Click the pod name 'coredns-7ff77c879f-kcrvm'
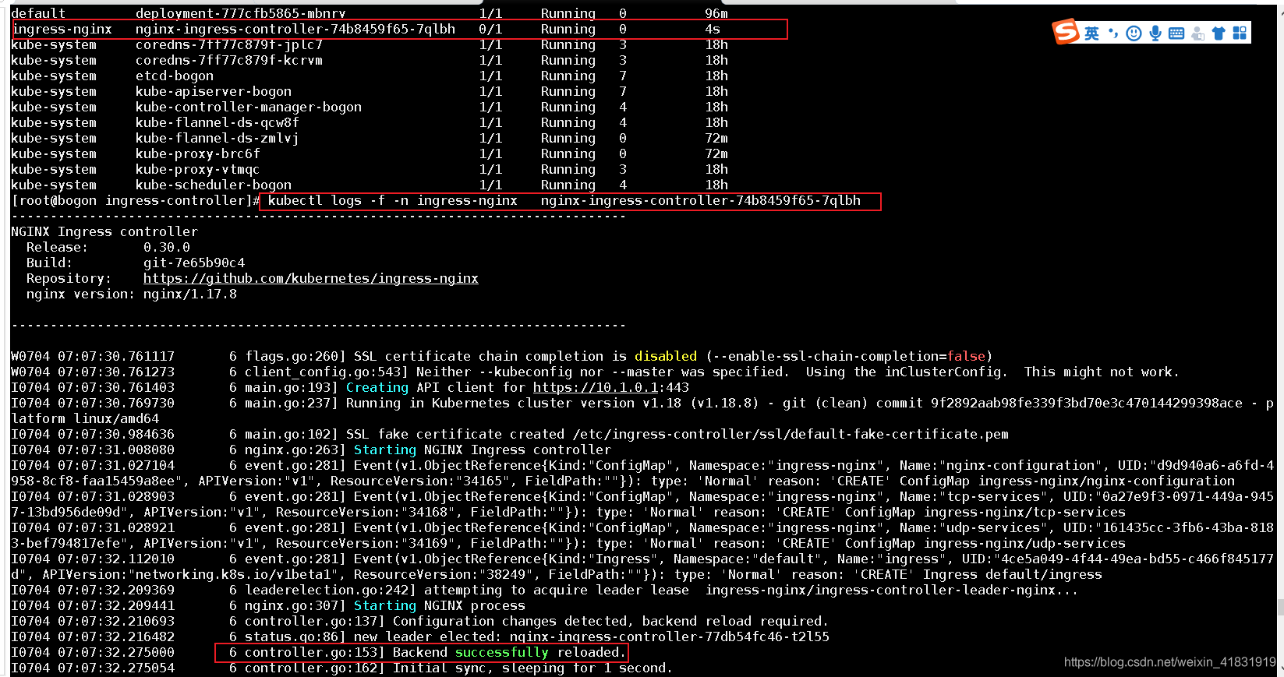 tap(229, 60)
